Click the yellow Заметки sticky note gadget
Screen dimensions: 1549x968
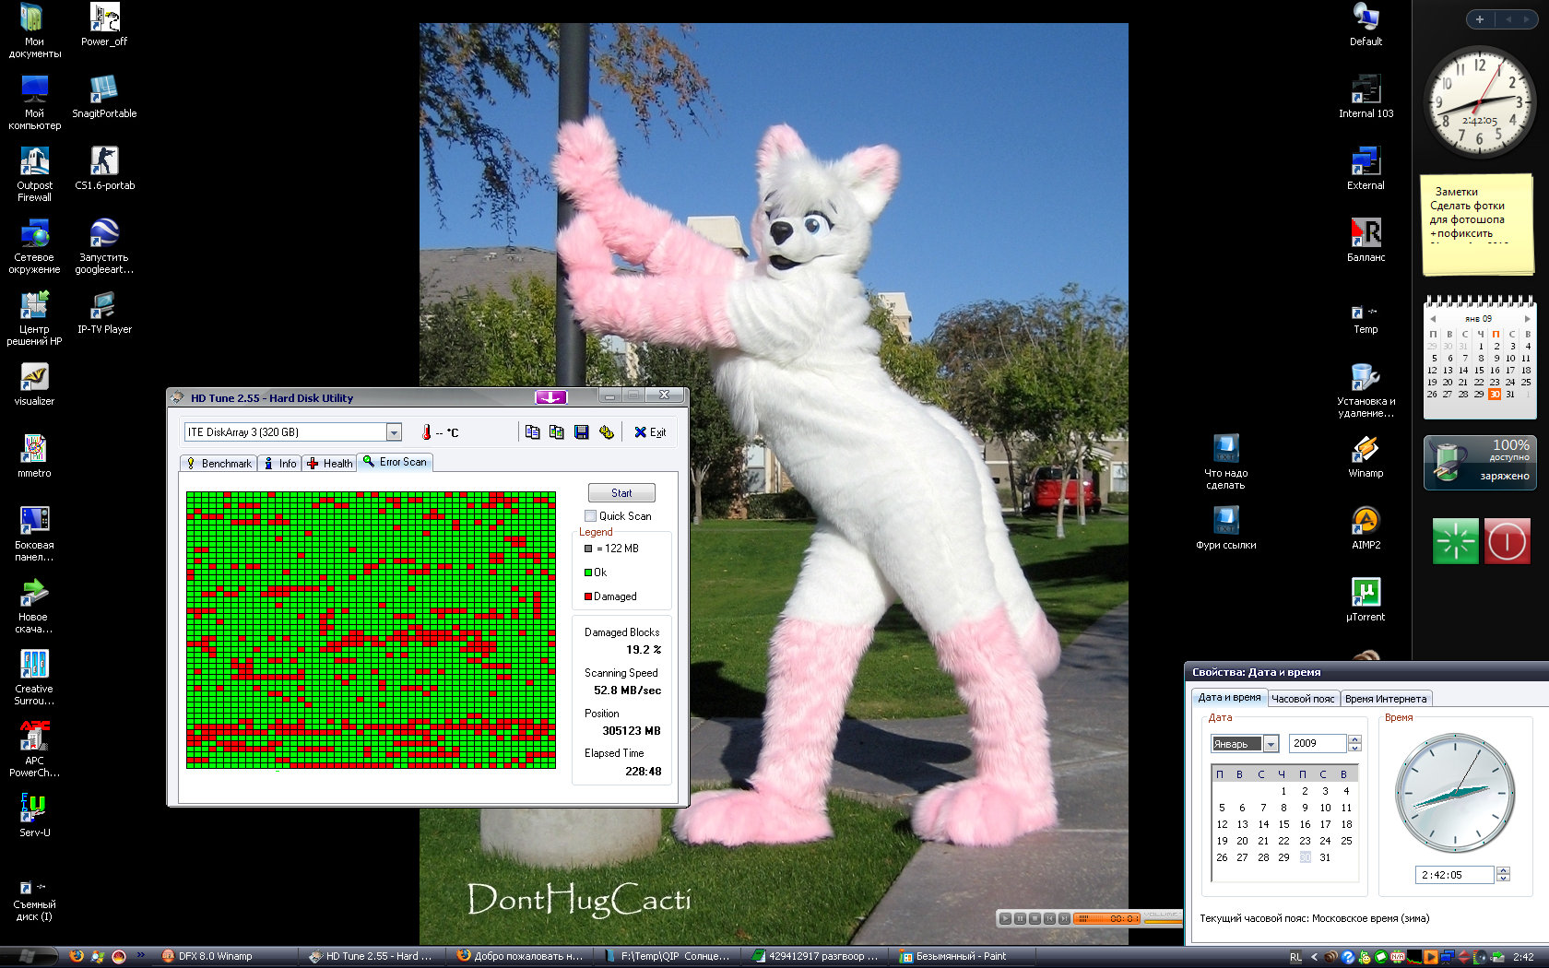coord(1476,226)
